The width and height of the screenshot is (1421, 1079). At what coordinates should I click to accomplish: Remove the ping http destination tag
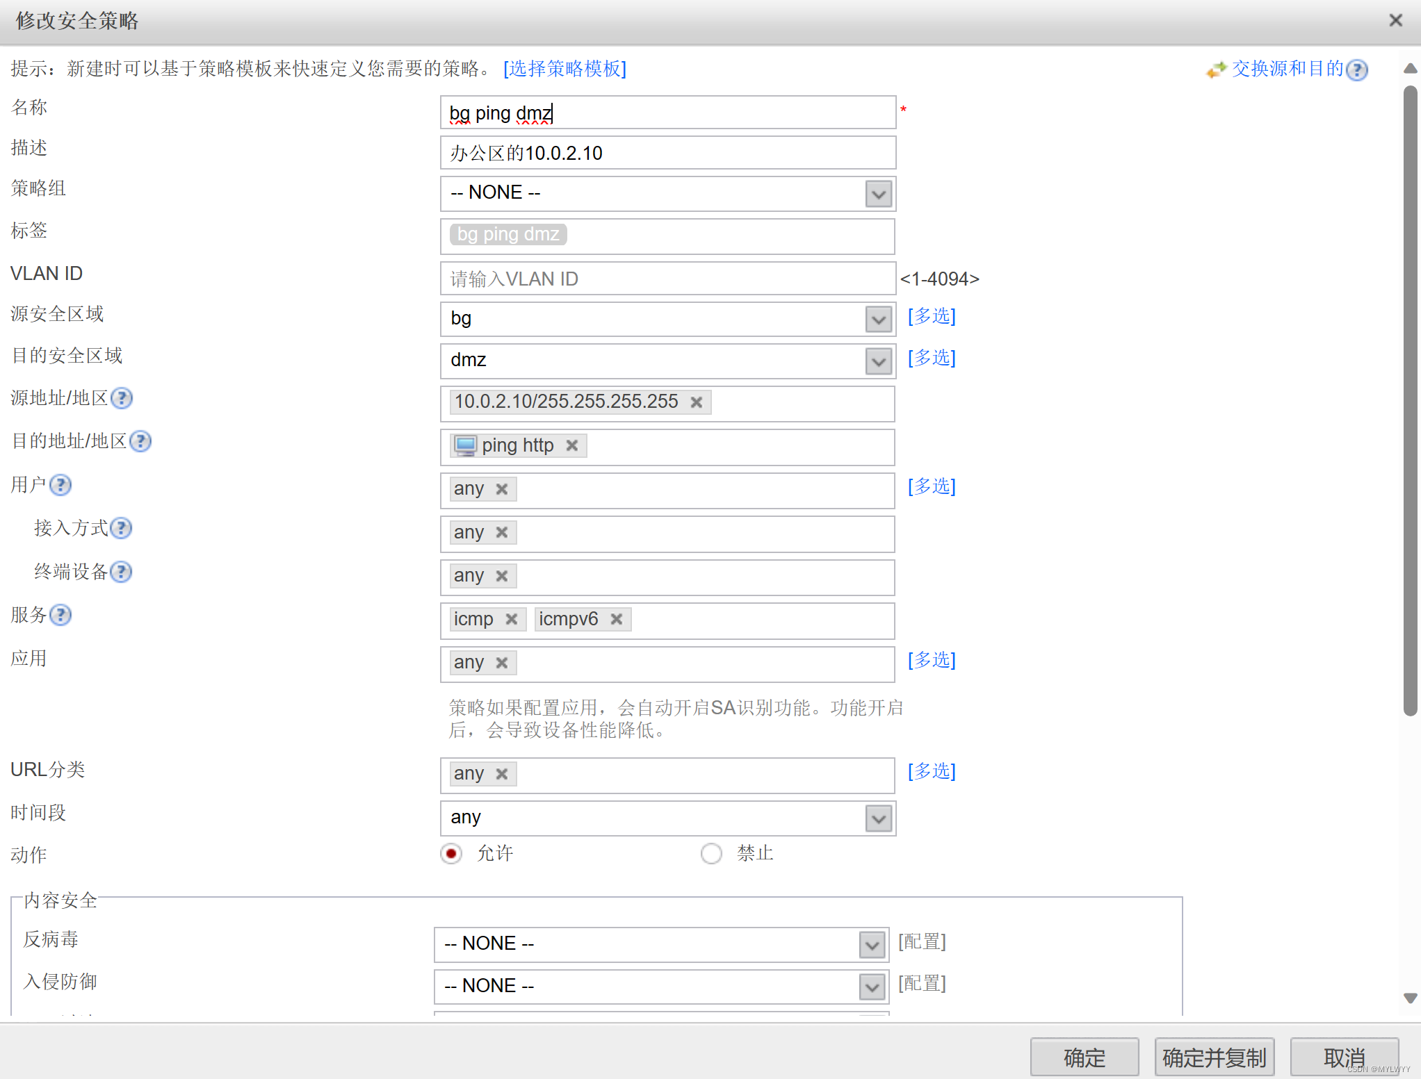[x=572, y=445]
